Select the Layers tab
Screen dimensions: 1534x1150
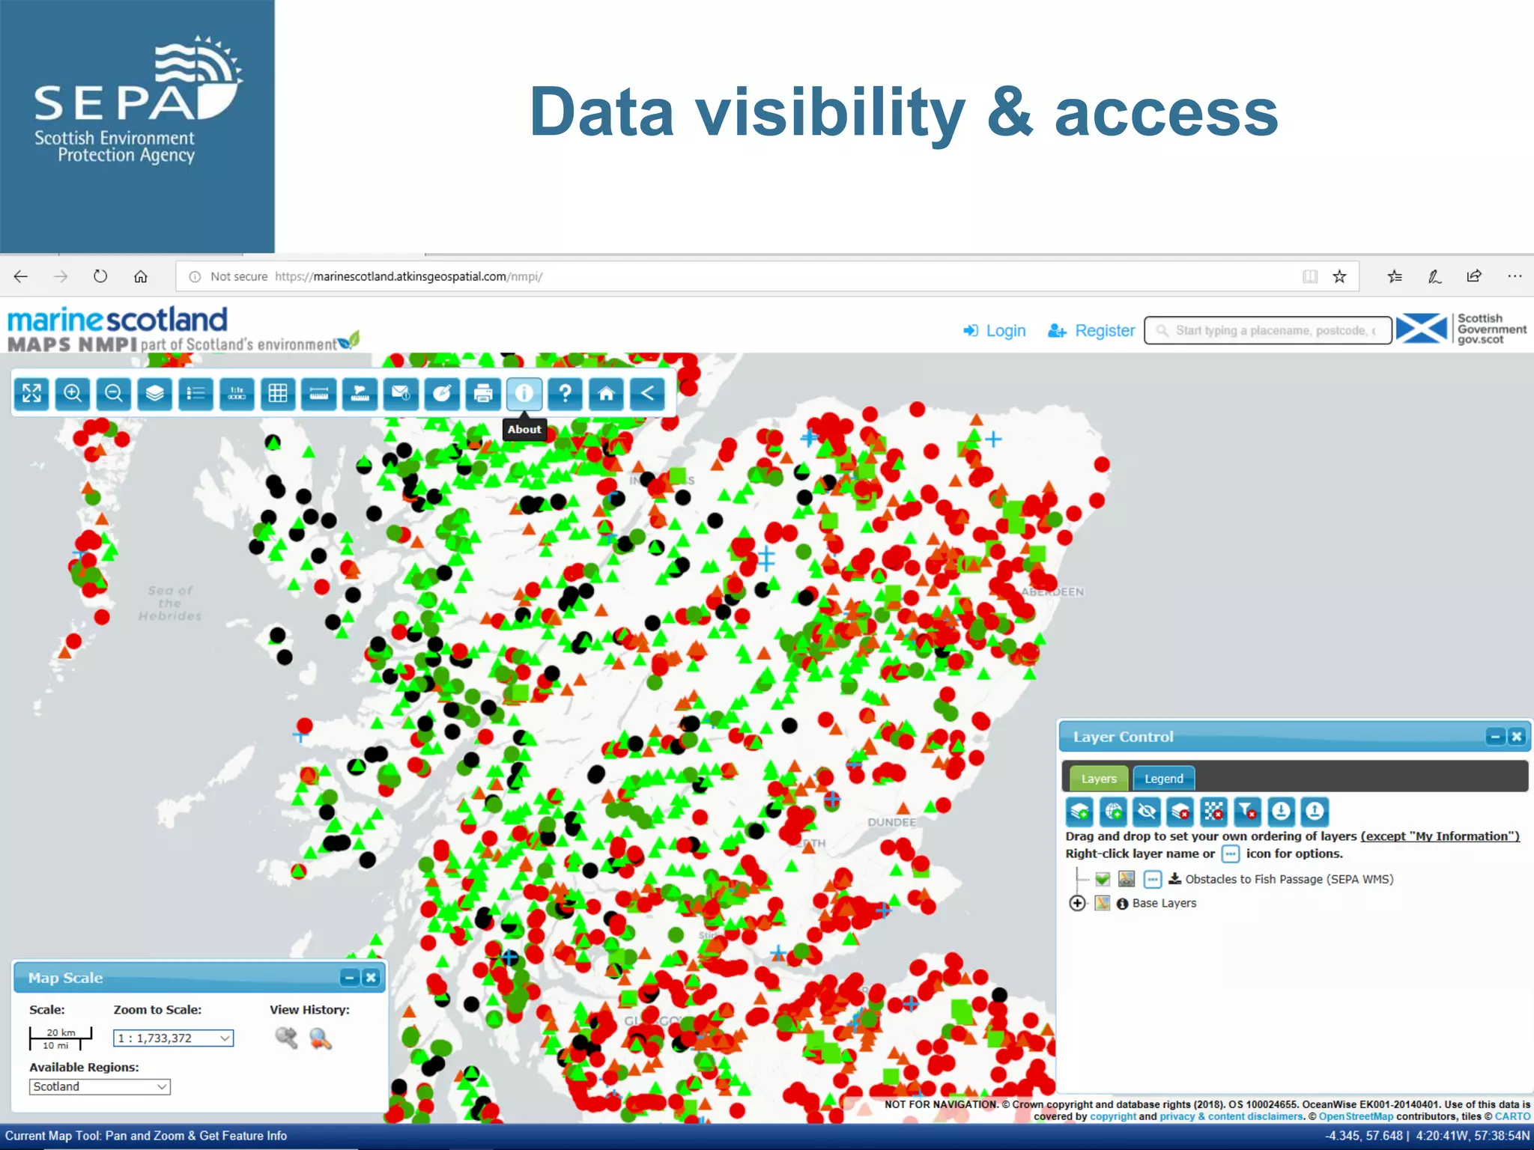click(x=1098, y=779)
